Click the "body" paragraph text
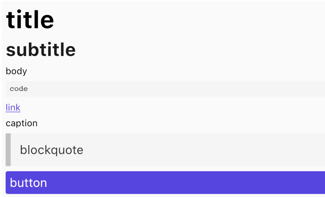 [x=16, y=71]
